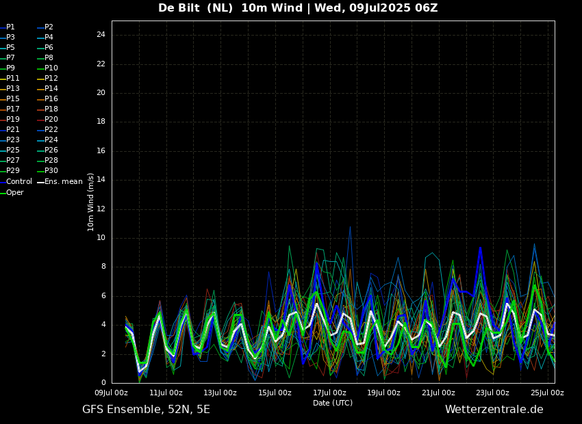This screenshot has width=582, height=424.
Task: Click the Date (UTC) axis title
Action: [x=333, y=403]
